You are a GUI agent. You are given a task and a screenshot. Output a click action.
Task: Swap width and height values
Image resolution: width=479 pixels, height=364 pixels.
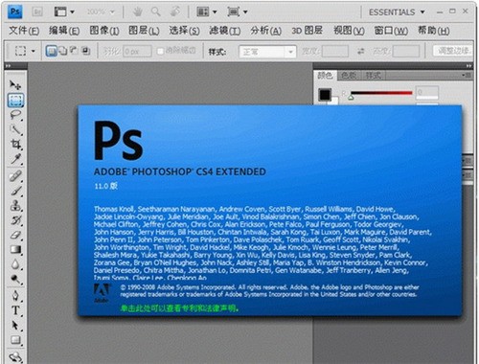pyautogui.click(x=361, y=51)
